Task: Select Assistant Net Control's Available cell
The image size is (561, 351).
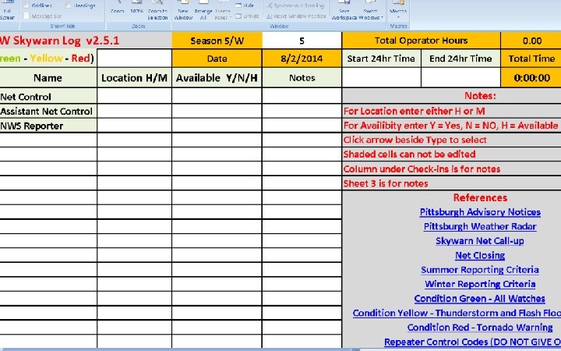Action: [217, 111]
